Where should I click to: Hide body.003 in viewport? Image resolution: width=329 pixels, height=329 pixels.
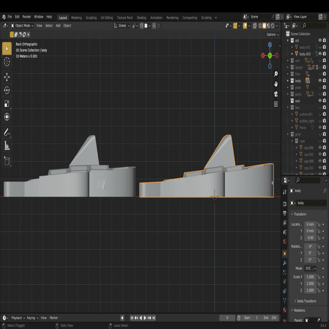coord(320,54)
